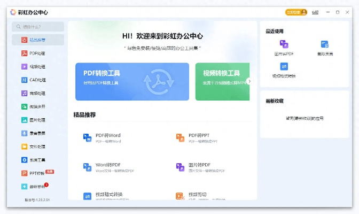Click the 最新收藏 panel heading
The image size is (359, 214).
point(274,101)
